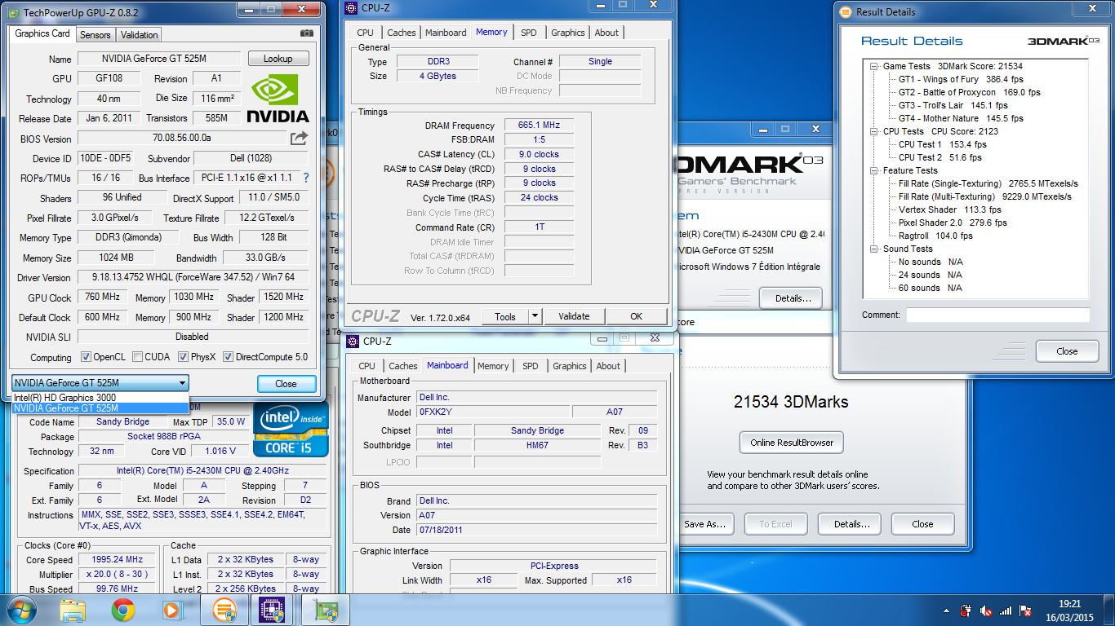Screen dimensions: 1115x626
Task: Click the Save As... button in 3DMark
Action: pos(704,524)
